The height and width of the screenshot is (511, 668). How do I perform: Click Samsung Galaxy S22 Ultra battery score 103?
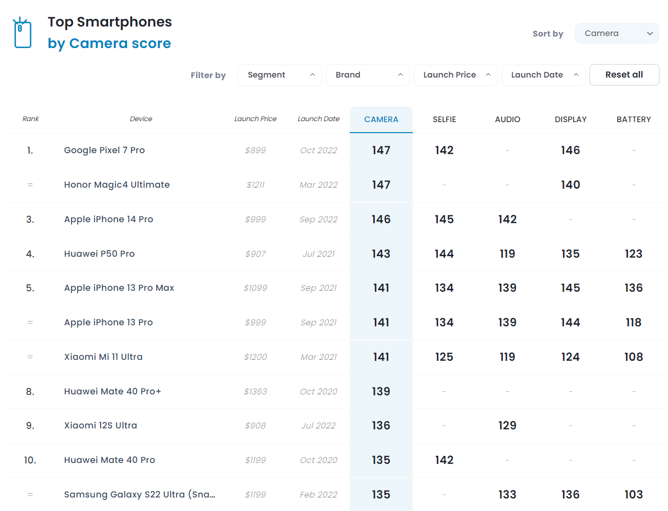click(633, 494)
